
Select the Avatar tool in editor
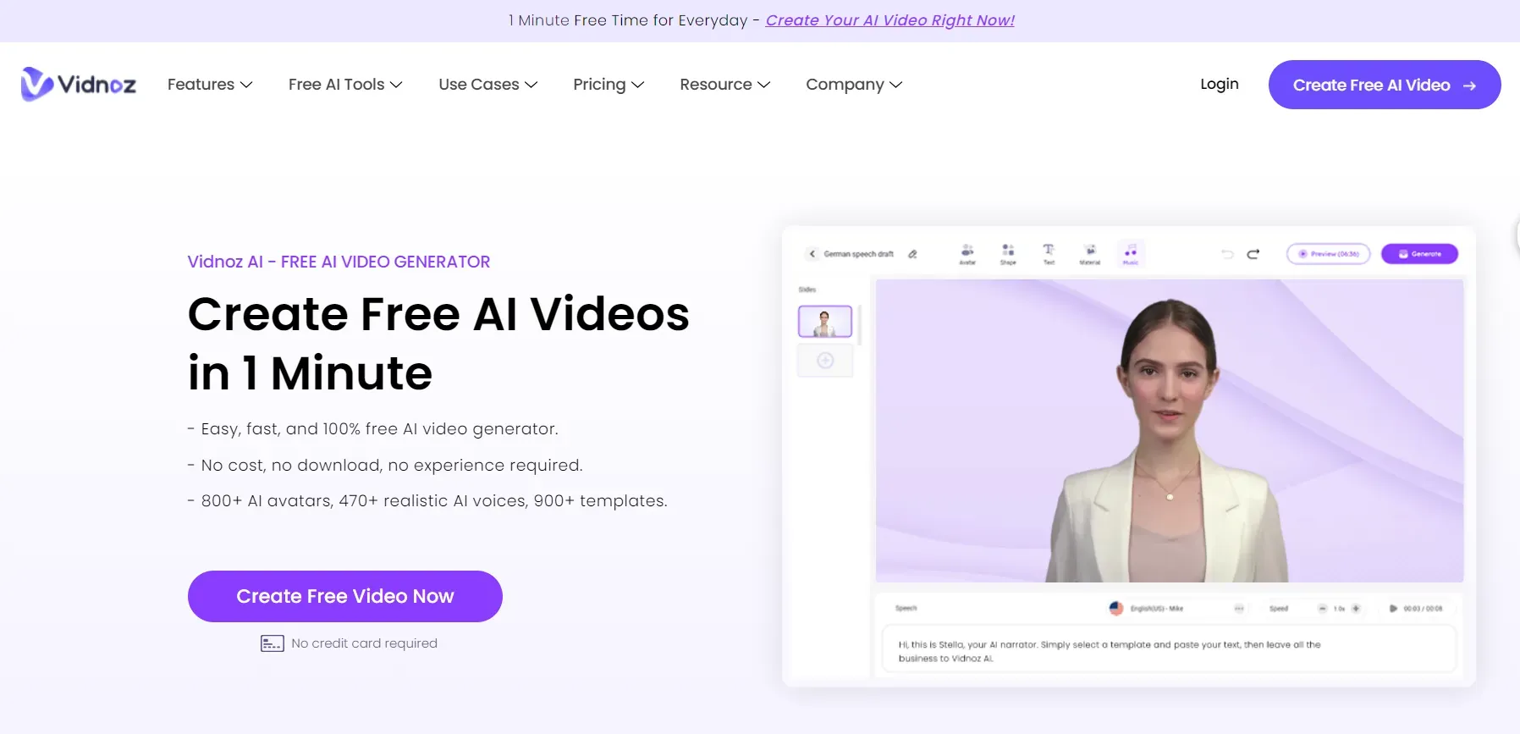click(x=967, y=254)
